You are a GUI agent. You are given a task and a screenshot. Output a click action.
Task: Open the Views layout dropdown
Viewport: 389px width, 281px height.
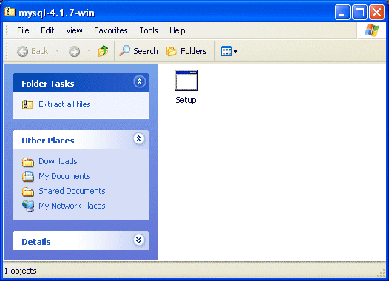click(229, 51)
